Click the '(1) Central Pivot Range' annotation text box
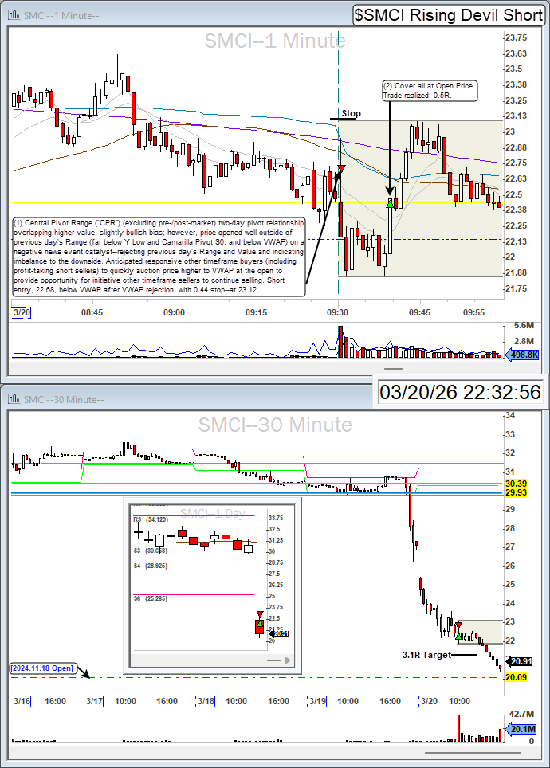This screenshot has height=768, width=550. click(159, 257)
